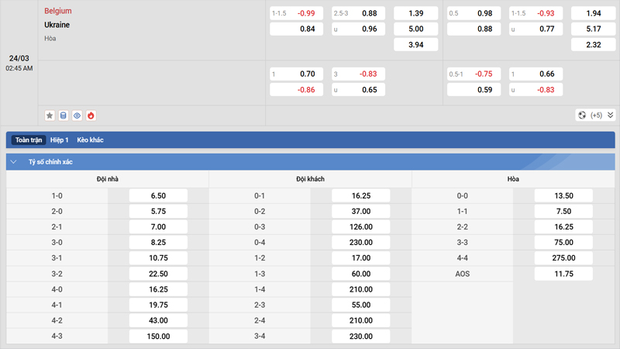Collapse the Tỷ số chính xác section
The image size is (620, 349).
click(x=14, y=162)
